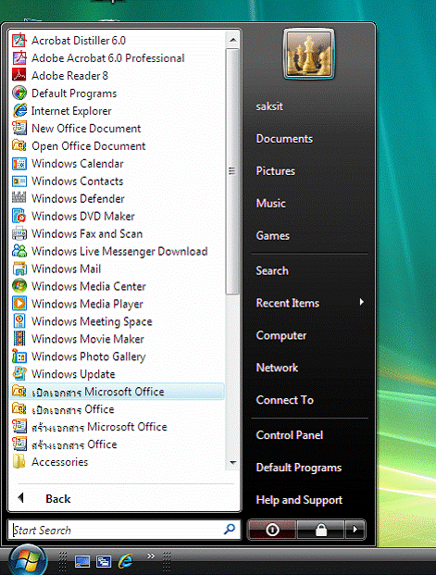Lock the computer with lock button
This screenshot has width=436, height=575.
coord(321,530)
